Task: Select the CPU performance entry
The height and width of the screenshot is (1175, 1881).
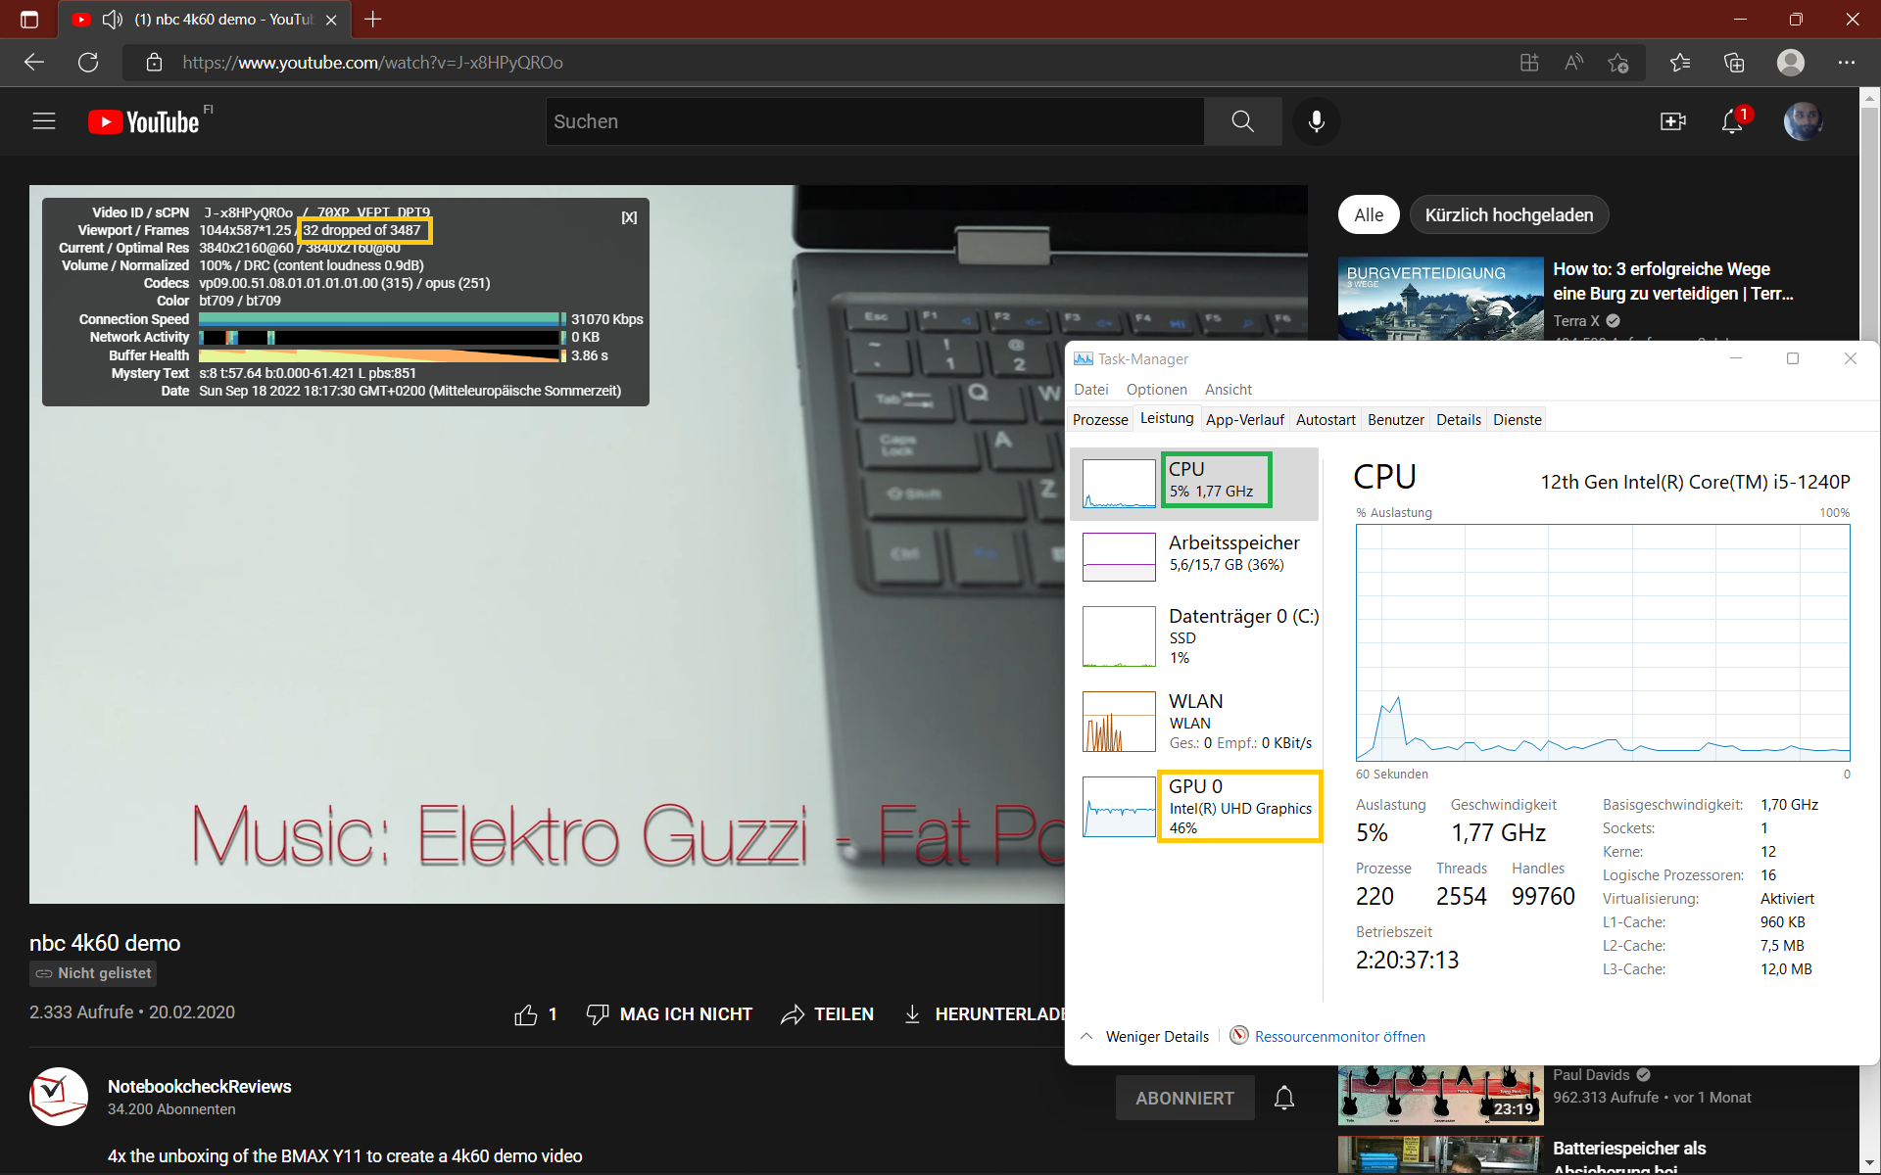Action: 1194,484
